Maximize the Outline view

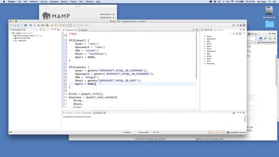coord(244,30)
